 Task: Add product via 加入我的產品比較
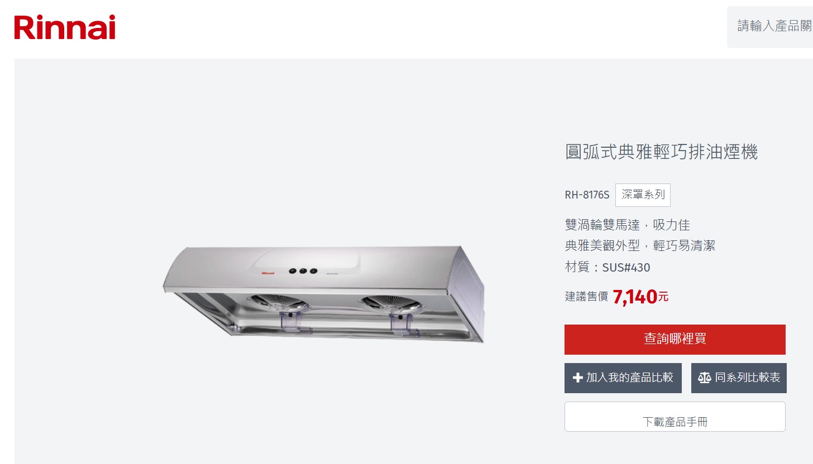click(x=623, y=378)
